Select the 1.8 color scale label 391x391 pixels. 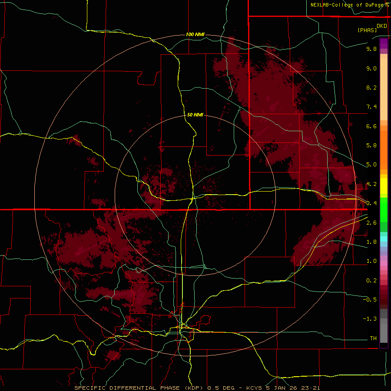pos(371,242)
